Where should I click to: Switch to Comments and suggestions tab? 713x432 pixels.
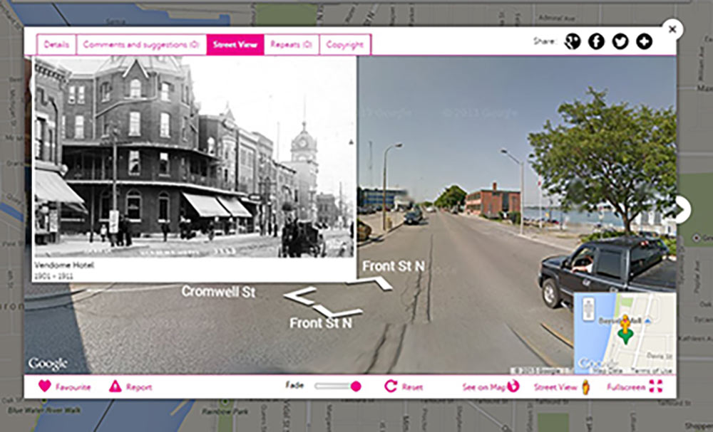pyautogui.click(x=141, y=45)
